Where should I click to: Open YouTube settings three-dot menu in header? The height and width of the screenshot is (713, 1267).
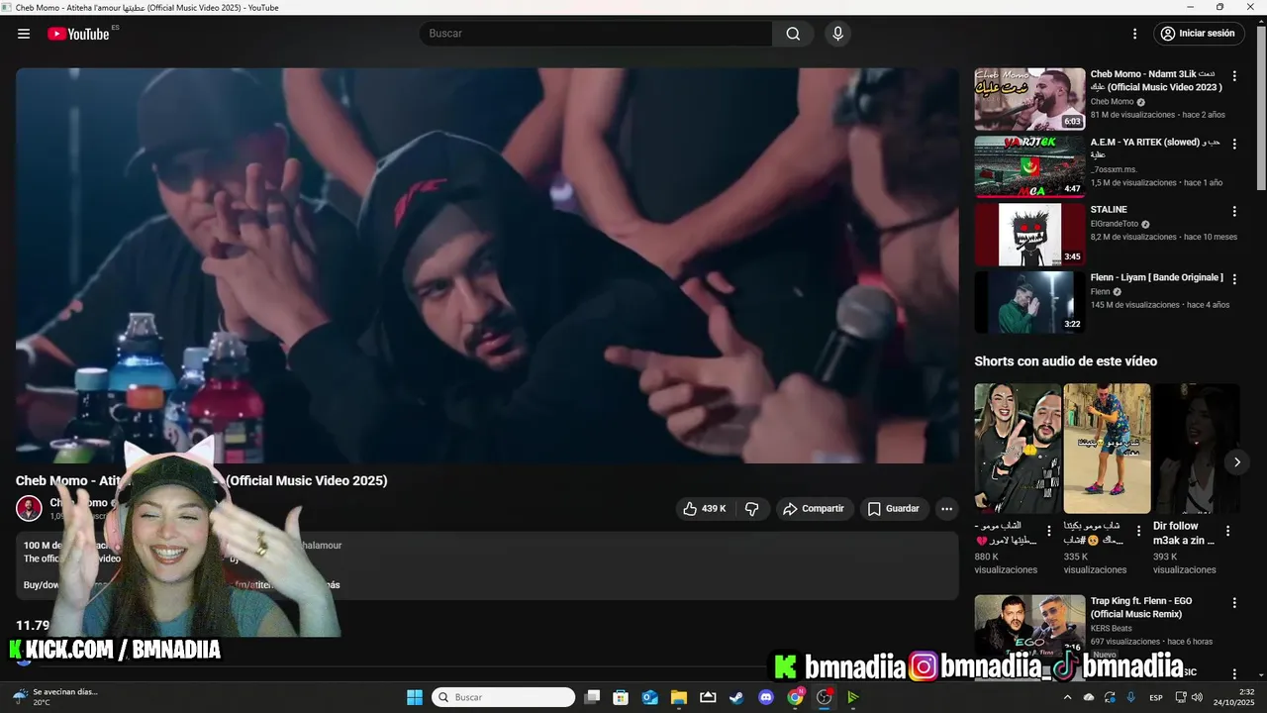(1135, 34)
